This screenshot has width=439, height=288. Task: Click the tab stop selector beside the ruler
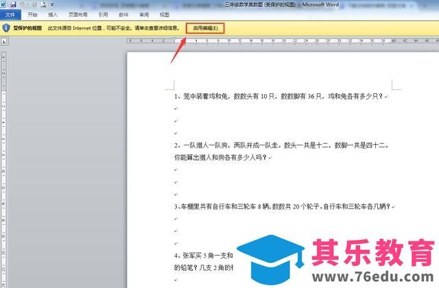coord(4,41)
